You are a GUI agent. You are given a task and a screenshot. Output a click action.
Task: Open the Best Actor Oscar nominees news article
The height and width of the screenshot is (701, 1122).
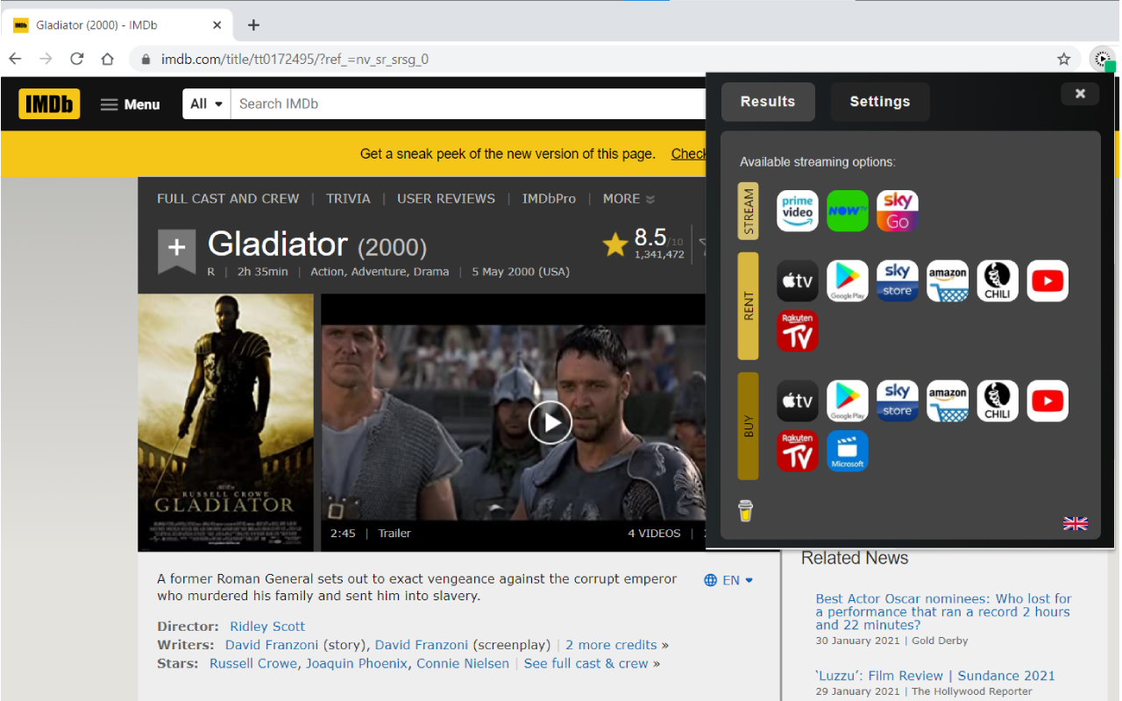943,612
